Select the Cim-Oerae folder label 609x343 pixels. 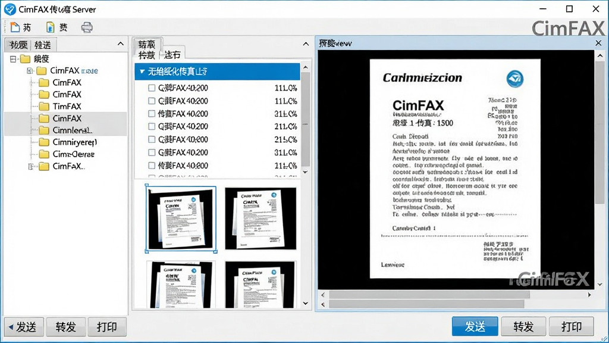73,154
